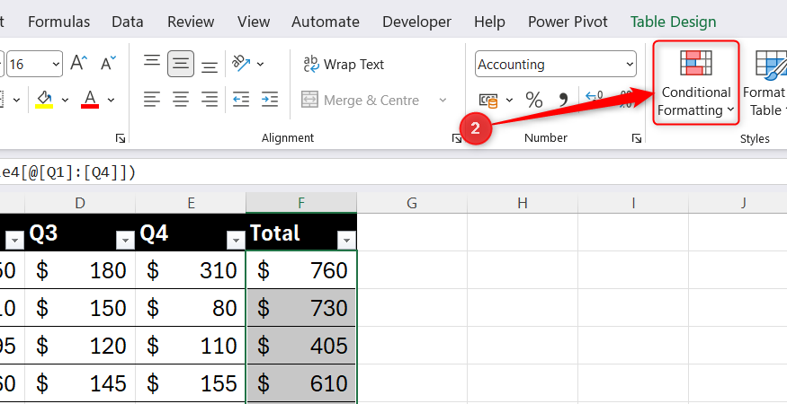Click the disabled Merge & Centre button
Image resolution: width=787 pixels, height=404 pixels.
[x=361, y=101]
